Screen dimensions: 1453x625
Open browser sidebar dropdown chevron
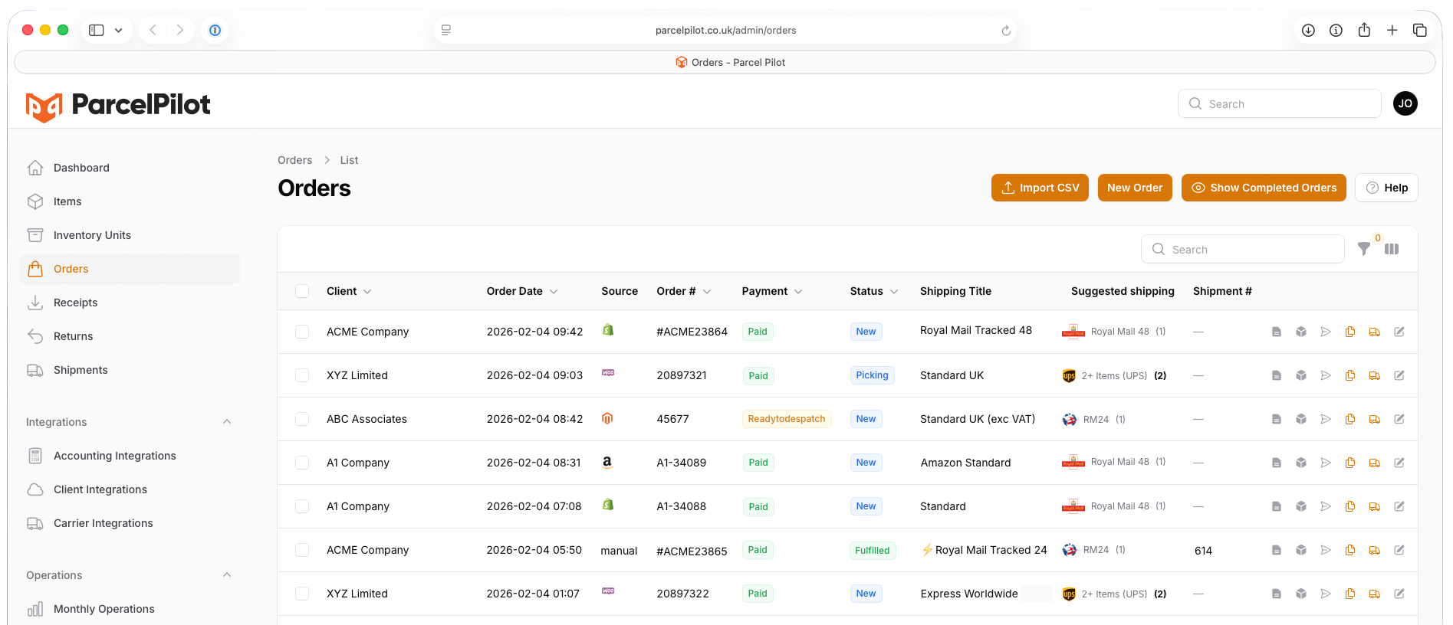click(x=118, y=31)
